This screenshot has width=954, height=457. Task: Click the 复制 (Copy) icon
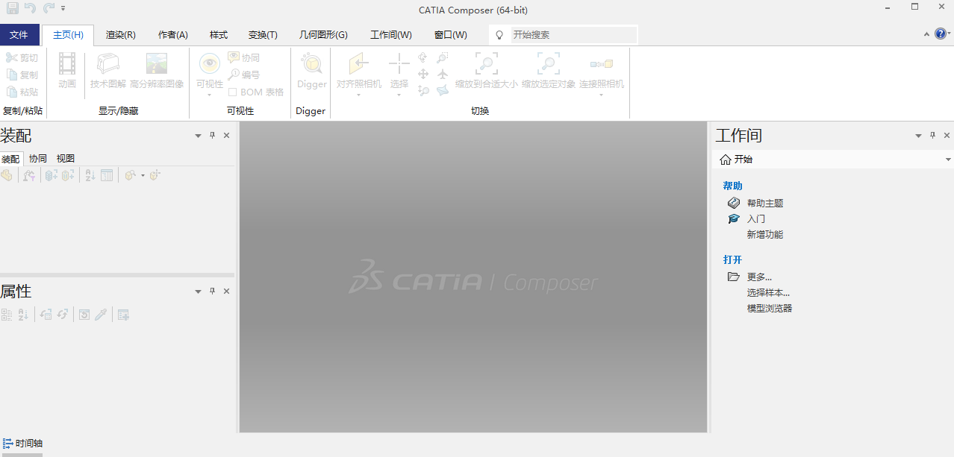pyautogui.click(x=12, y=75)
